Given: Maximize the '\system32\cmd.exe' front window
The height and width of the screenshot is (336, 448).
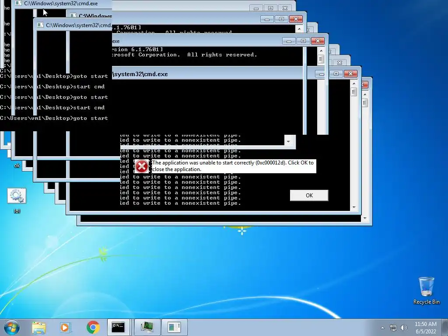Looking at the screenshot, I should (336, 73).
